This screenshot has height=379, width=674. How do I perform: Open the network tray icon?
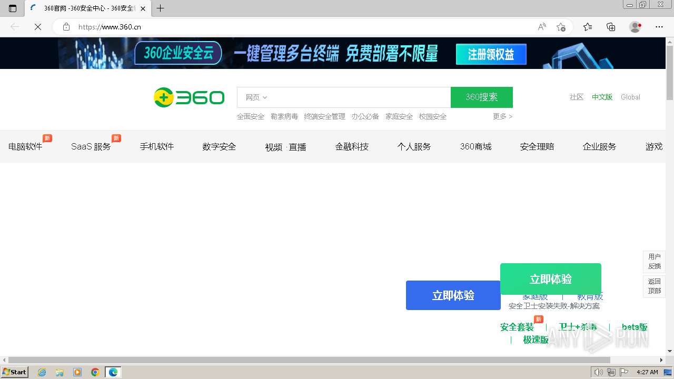coord(611,372)
